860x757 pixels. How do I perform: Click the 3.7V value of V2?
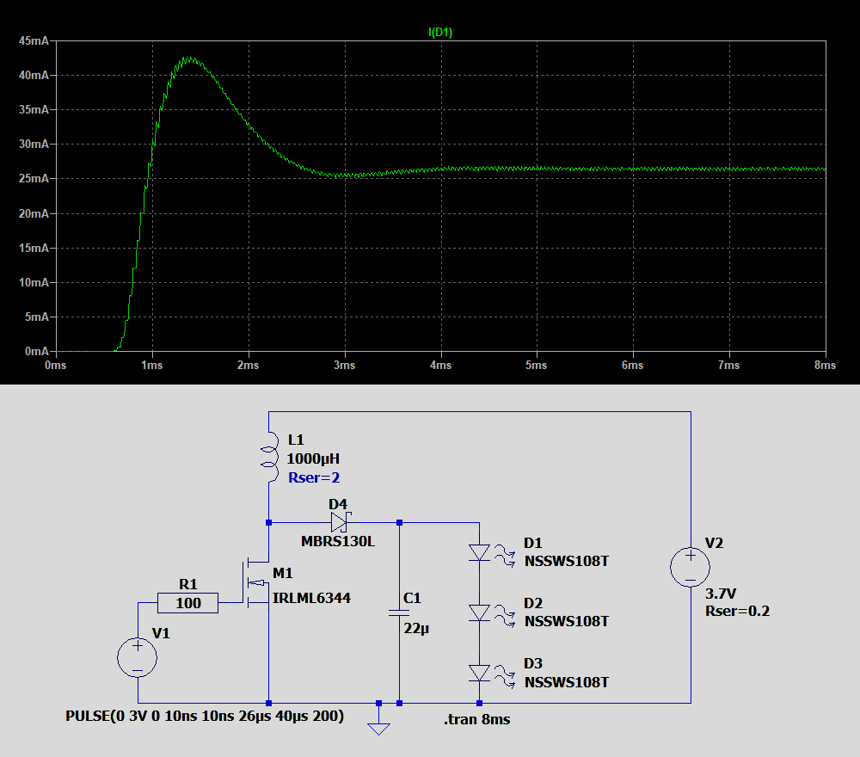tap(721, 594)
